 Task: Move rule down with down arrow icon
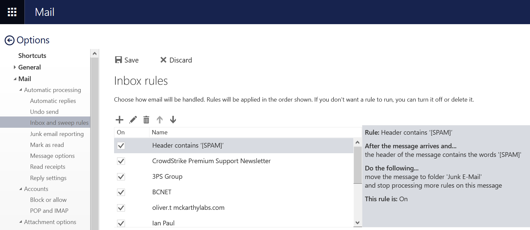click(173, 120)
